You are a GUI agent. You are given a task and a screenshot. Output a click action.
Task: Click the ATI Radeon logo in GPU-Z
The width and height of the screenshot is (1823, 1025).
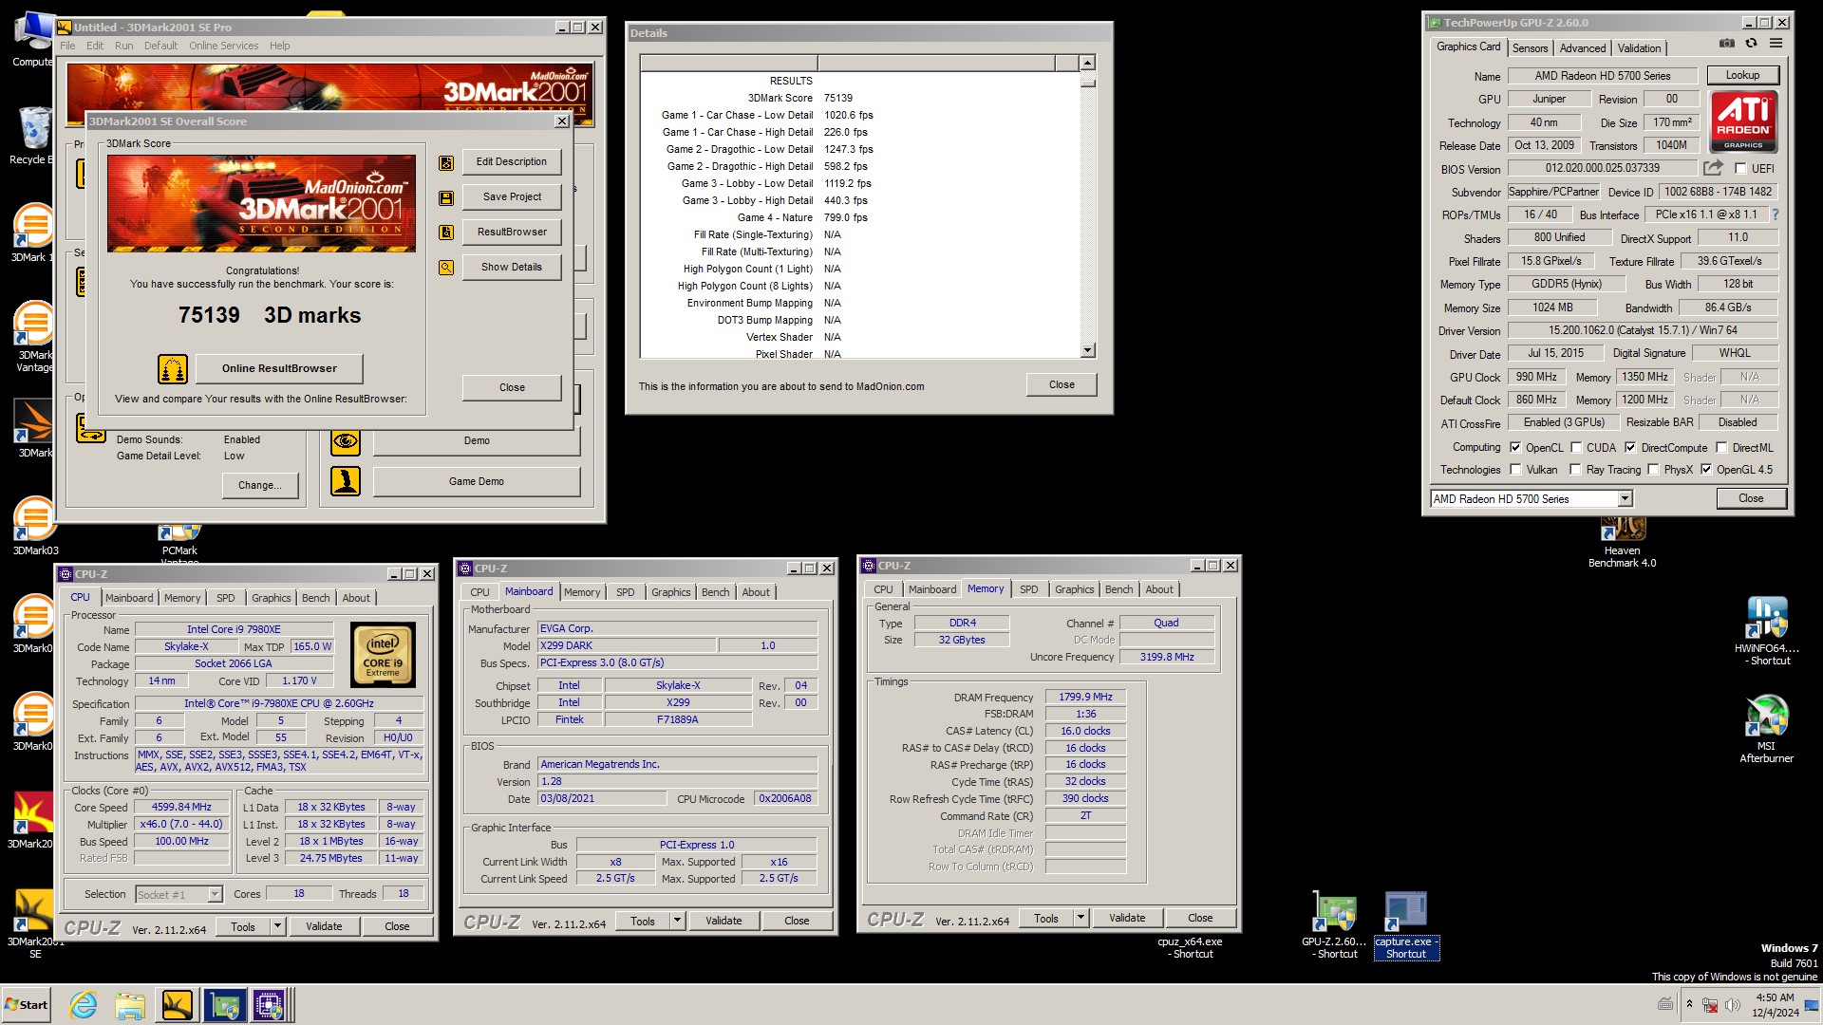click(1743, 121)
